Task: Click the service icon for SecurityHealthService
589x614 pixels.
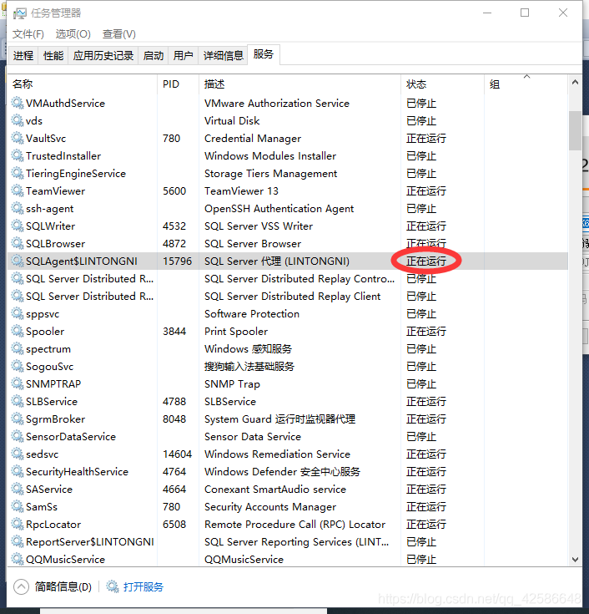Action: tap(18, 472)
